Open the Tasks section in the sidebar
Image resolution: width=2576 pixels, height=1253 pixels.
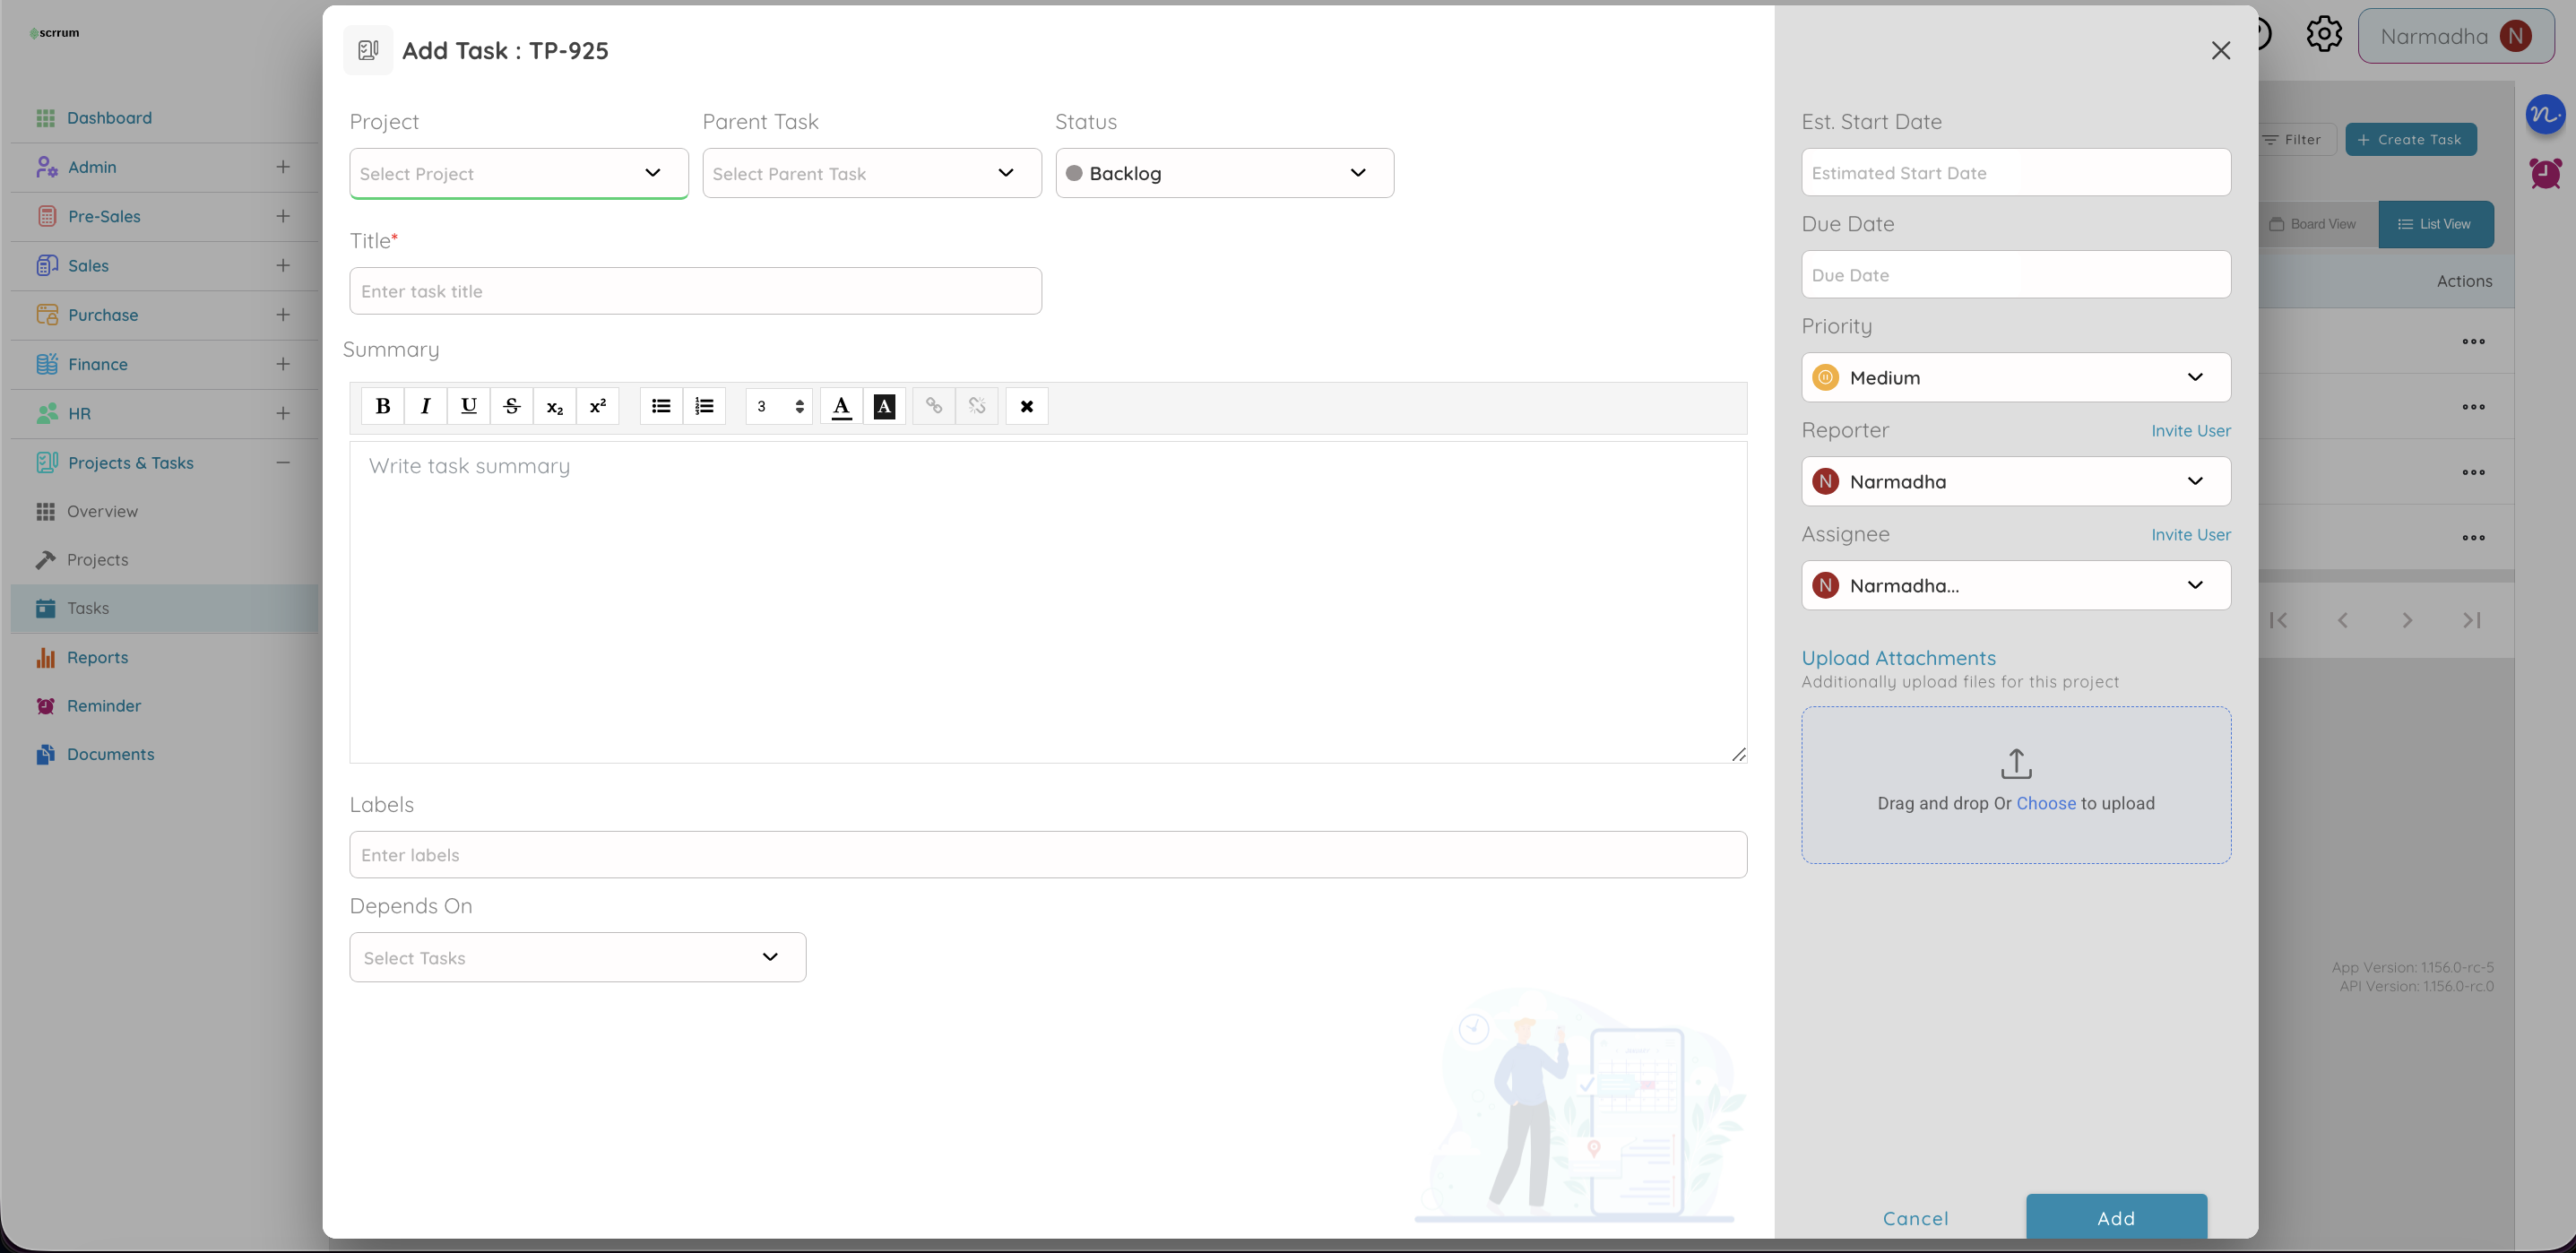click(x=89, y=607)
